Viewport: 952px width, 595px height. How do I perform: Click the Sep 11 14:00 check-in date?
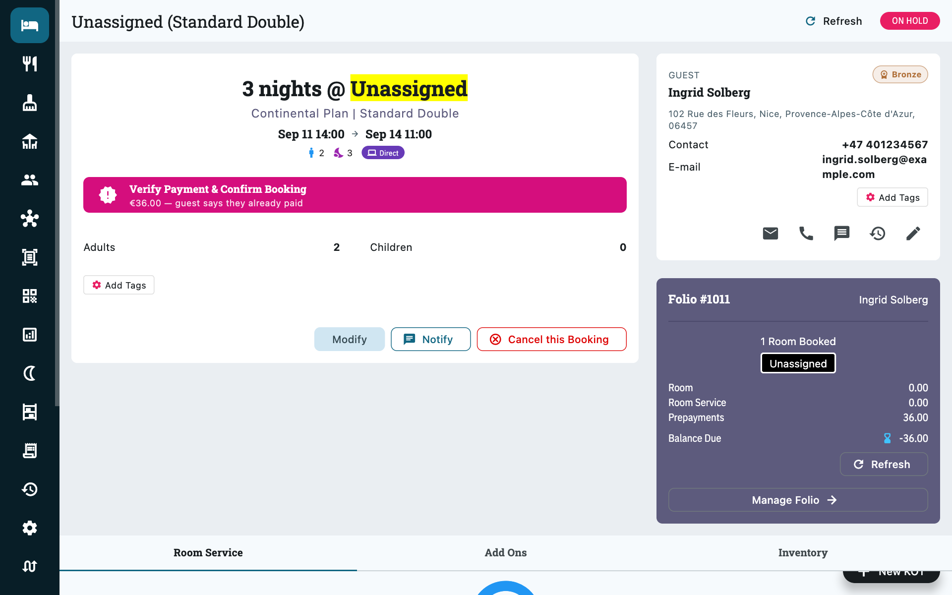(311, 134)
